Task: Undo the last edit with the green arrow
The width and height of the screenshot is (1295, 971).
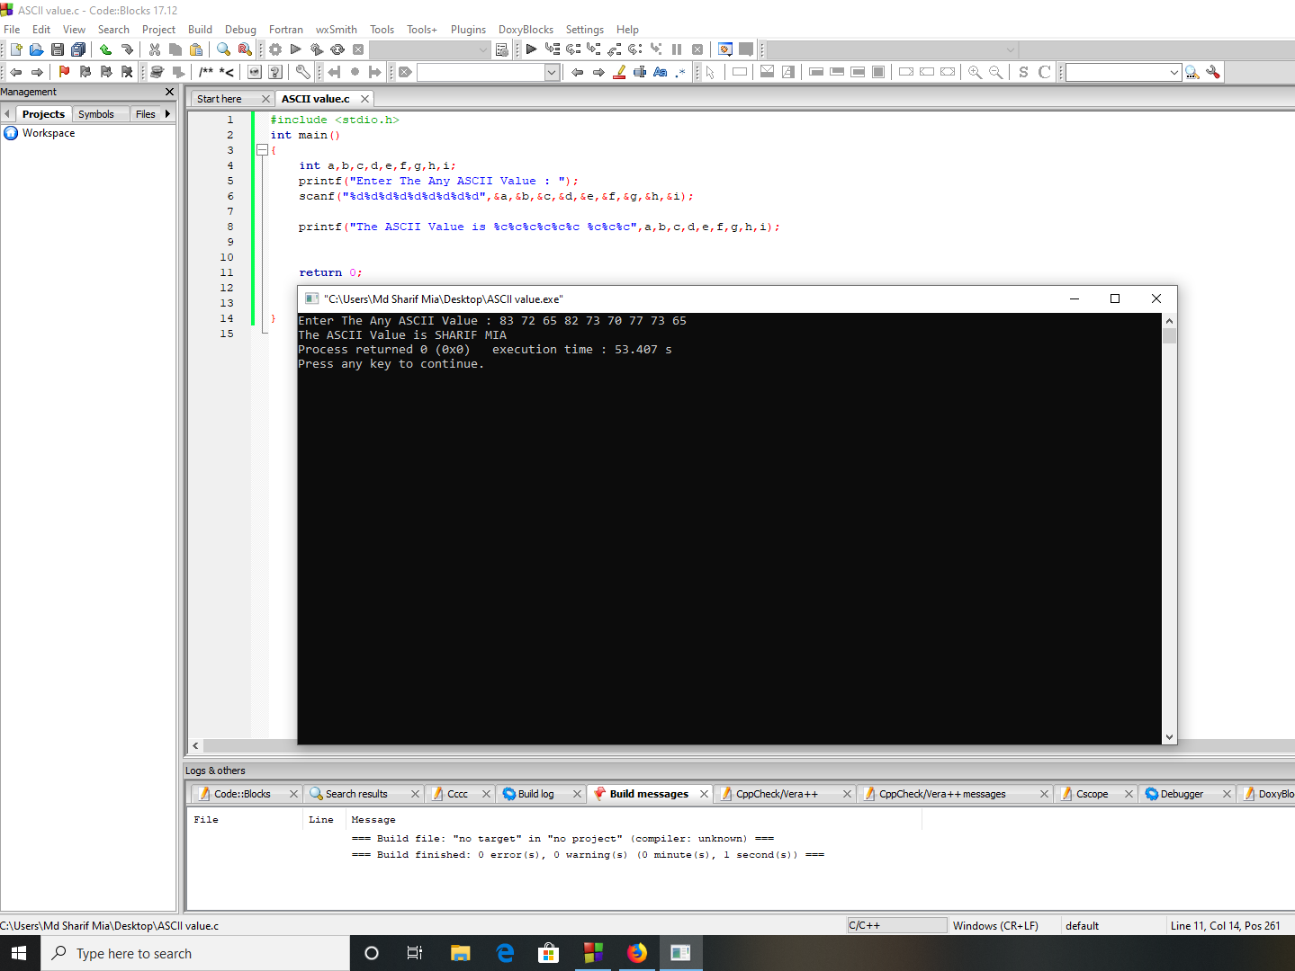Action: pos(105,49)
